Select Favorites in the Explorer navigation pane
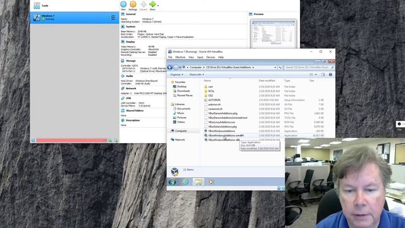Image resolution: width=405 pixels, height=228 pixels. (180, 82)
